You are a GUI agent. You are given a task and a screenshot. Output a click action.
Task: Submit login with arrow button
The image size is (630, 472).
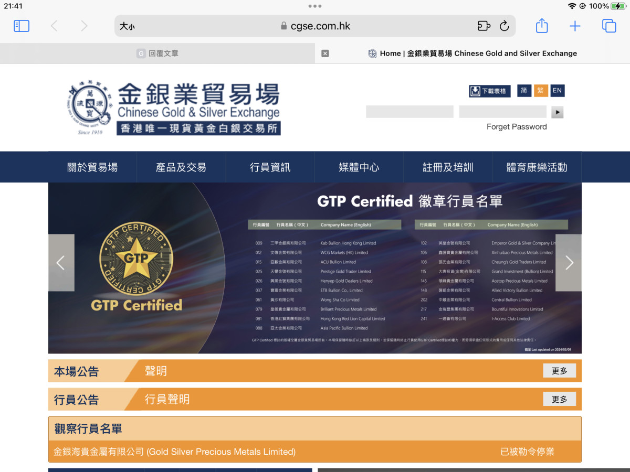[x=557, y=112]
